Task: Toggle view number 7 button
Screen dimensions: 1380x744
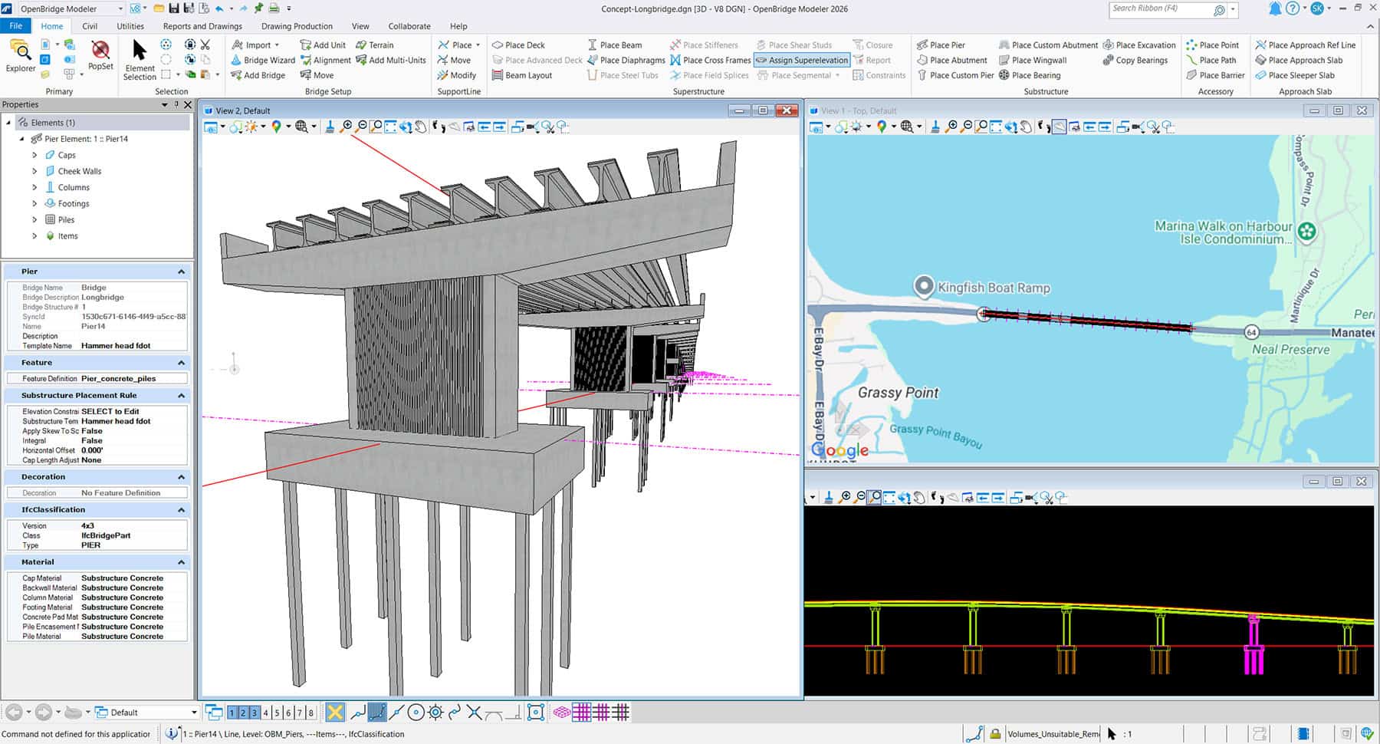Action: (x=299, y=713)
